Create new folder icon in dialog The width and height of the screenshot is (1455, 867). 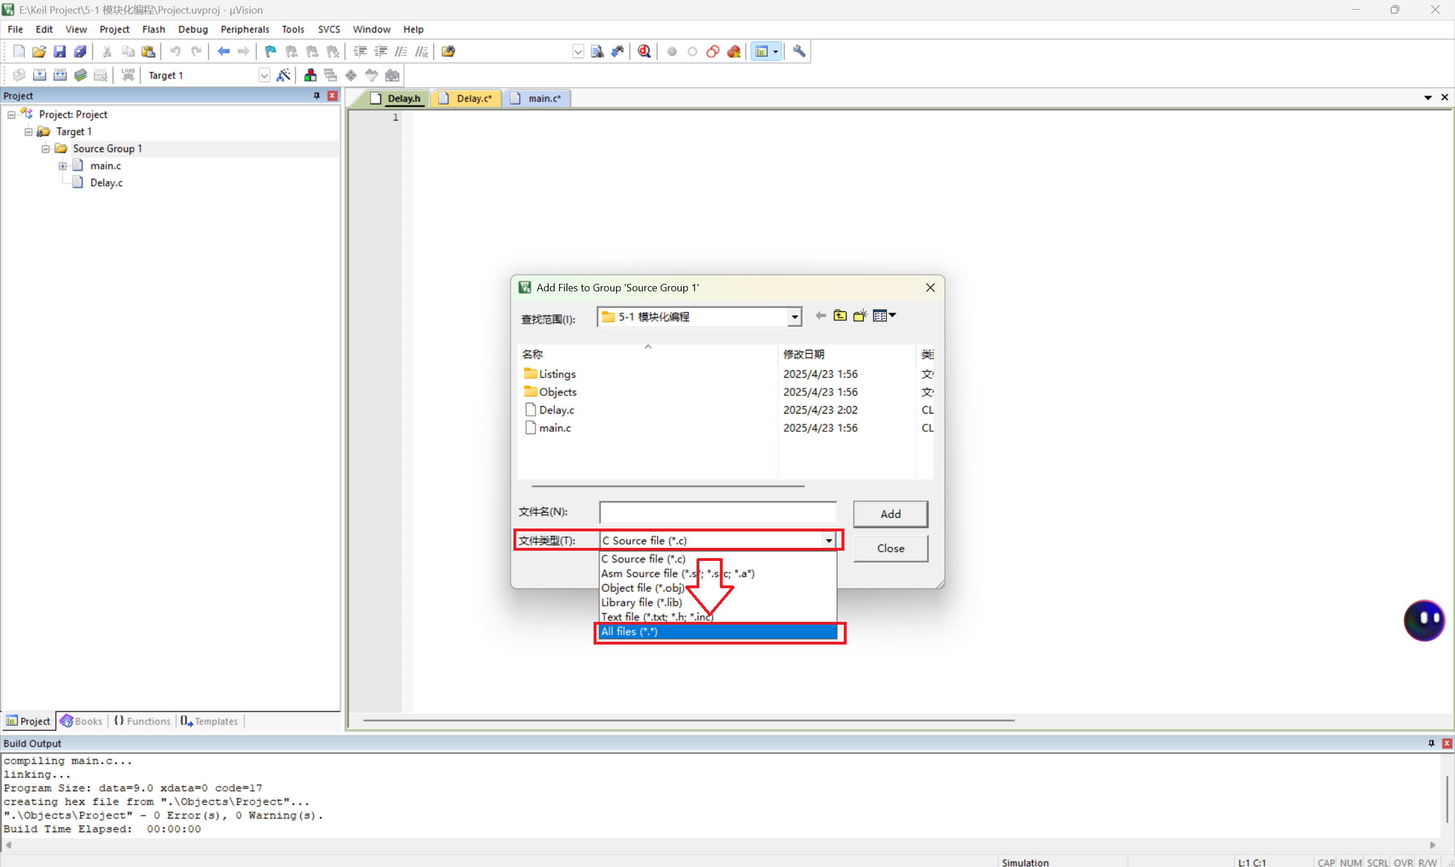860,316
